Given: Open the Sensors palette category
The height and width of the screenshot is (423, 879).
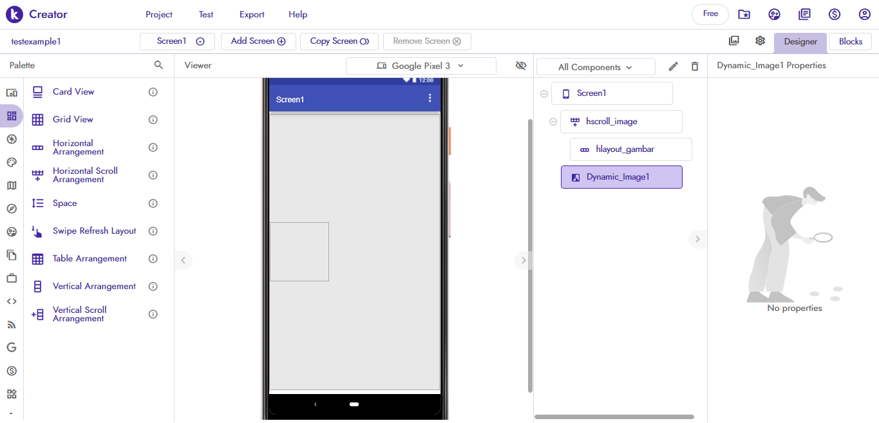Looking at the screenshot, I should [x=12, y=208].
